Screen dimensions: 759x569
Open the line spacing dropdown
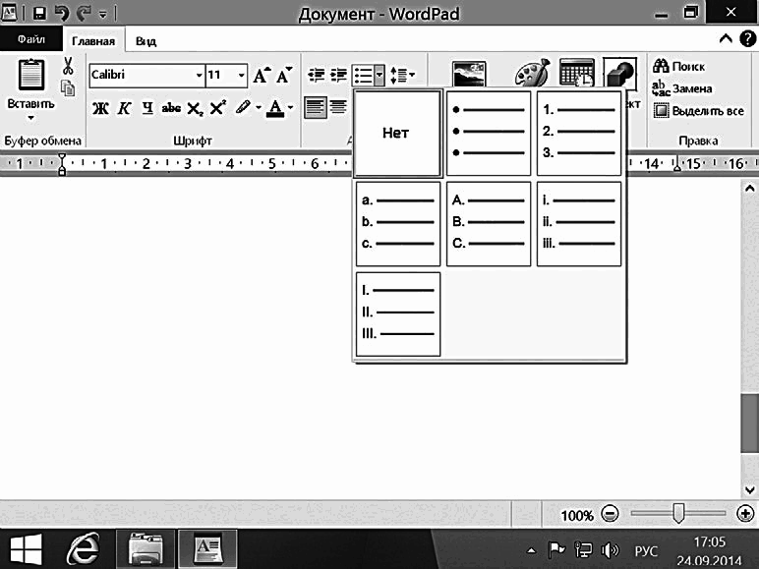403,75
